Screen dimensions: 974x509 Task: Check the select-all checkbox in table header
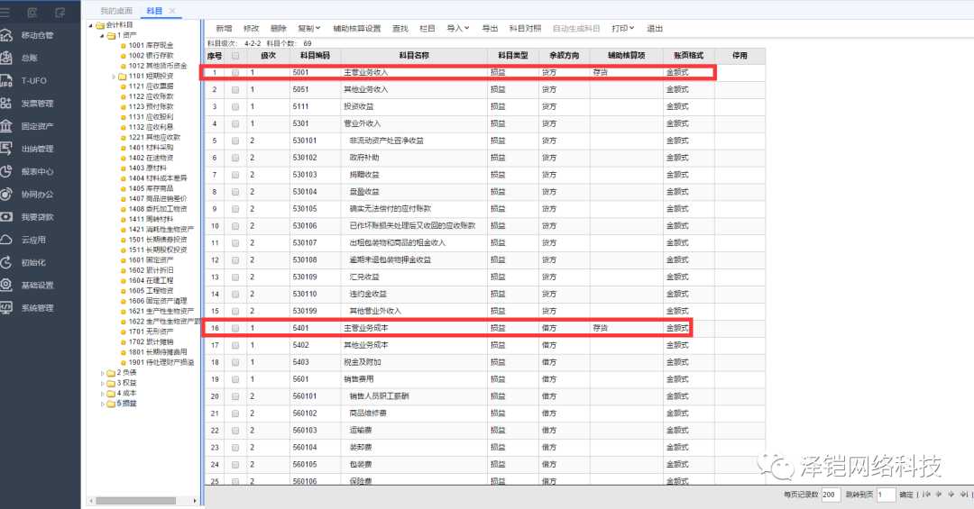tap(235, 56)
